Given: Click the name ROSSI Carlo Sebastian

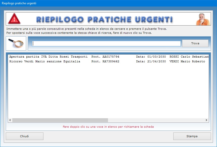Looking at the screenshot, I should coord(189,57).
